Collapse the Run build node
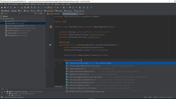176x99 pixels. click(x=7, y=94)
